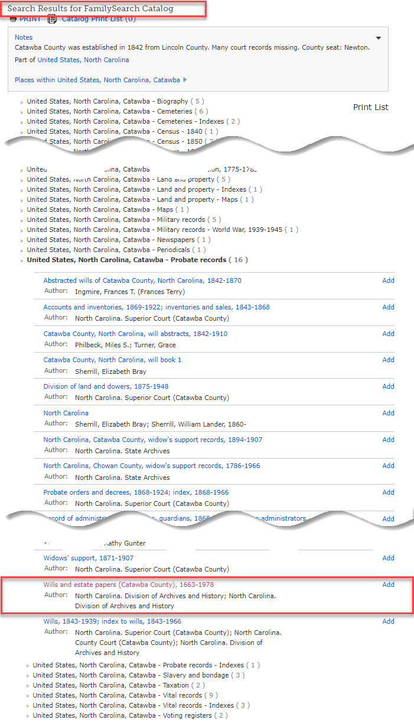This screenshot has width=414, height=726.
Task: Open Accounts and inventories, 1869-1922 record
Action: 157,307
